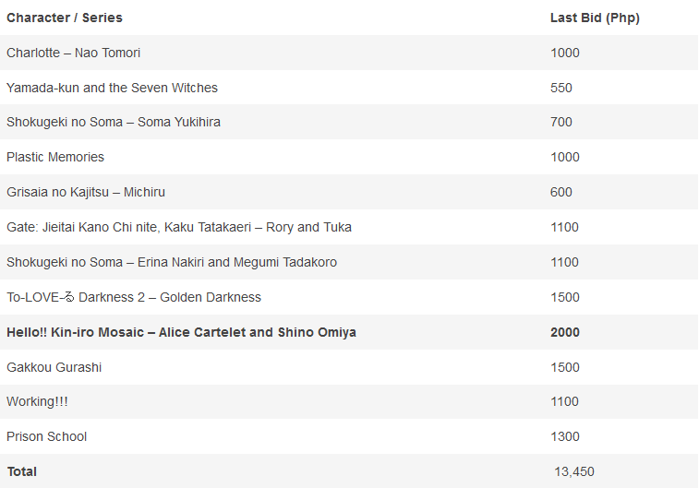
Task: Select Shokugeki no Soma – Soma Yukihira entry
Action: 114,122
